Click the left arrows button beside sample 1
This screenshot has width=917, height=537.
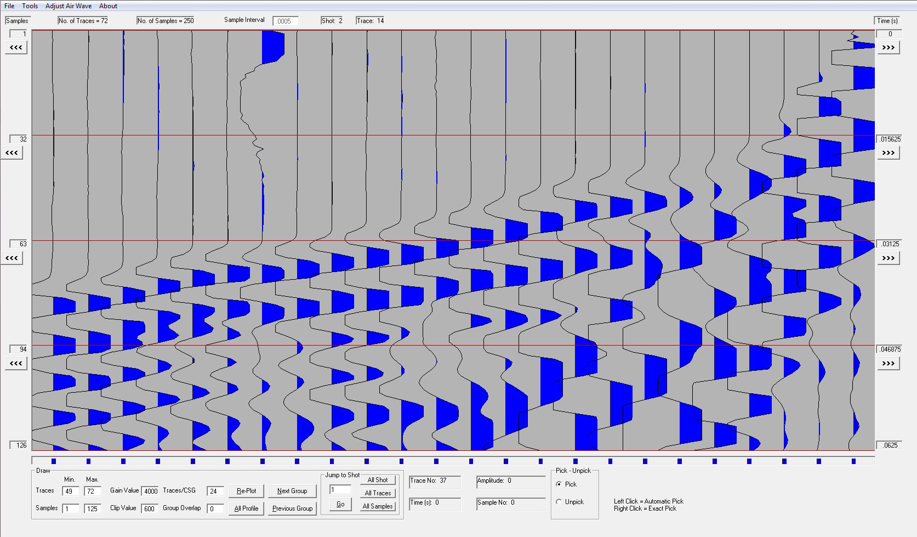click(16, 48)
